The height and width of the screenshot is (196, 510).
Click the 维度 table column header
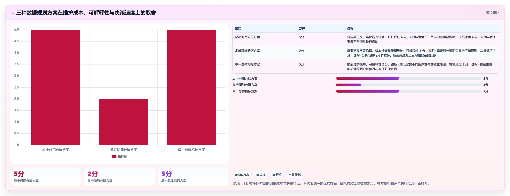click(x=238, y=28)
